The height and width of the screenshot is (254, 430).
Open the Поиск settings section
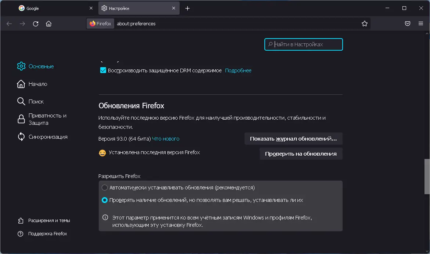coord(36,102)
